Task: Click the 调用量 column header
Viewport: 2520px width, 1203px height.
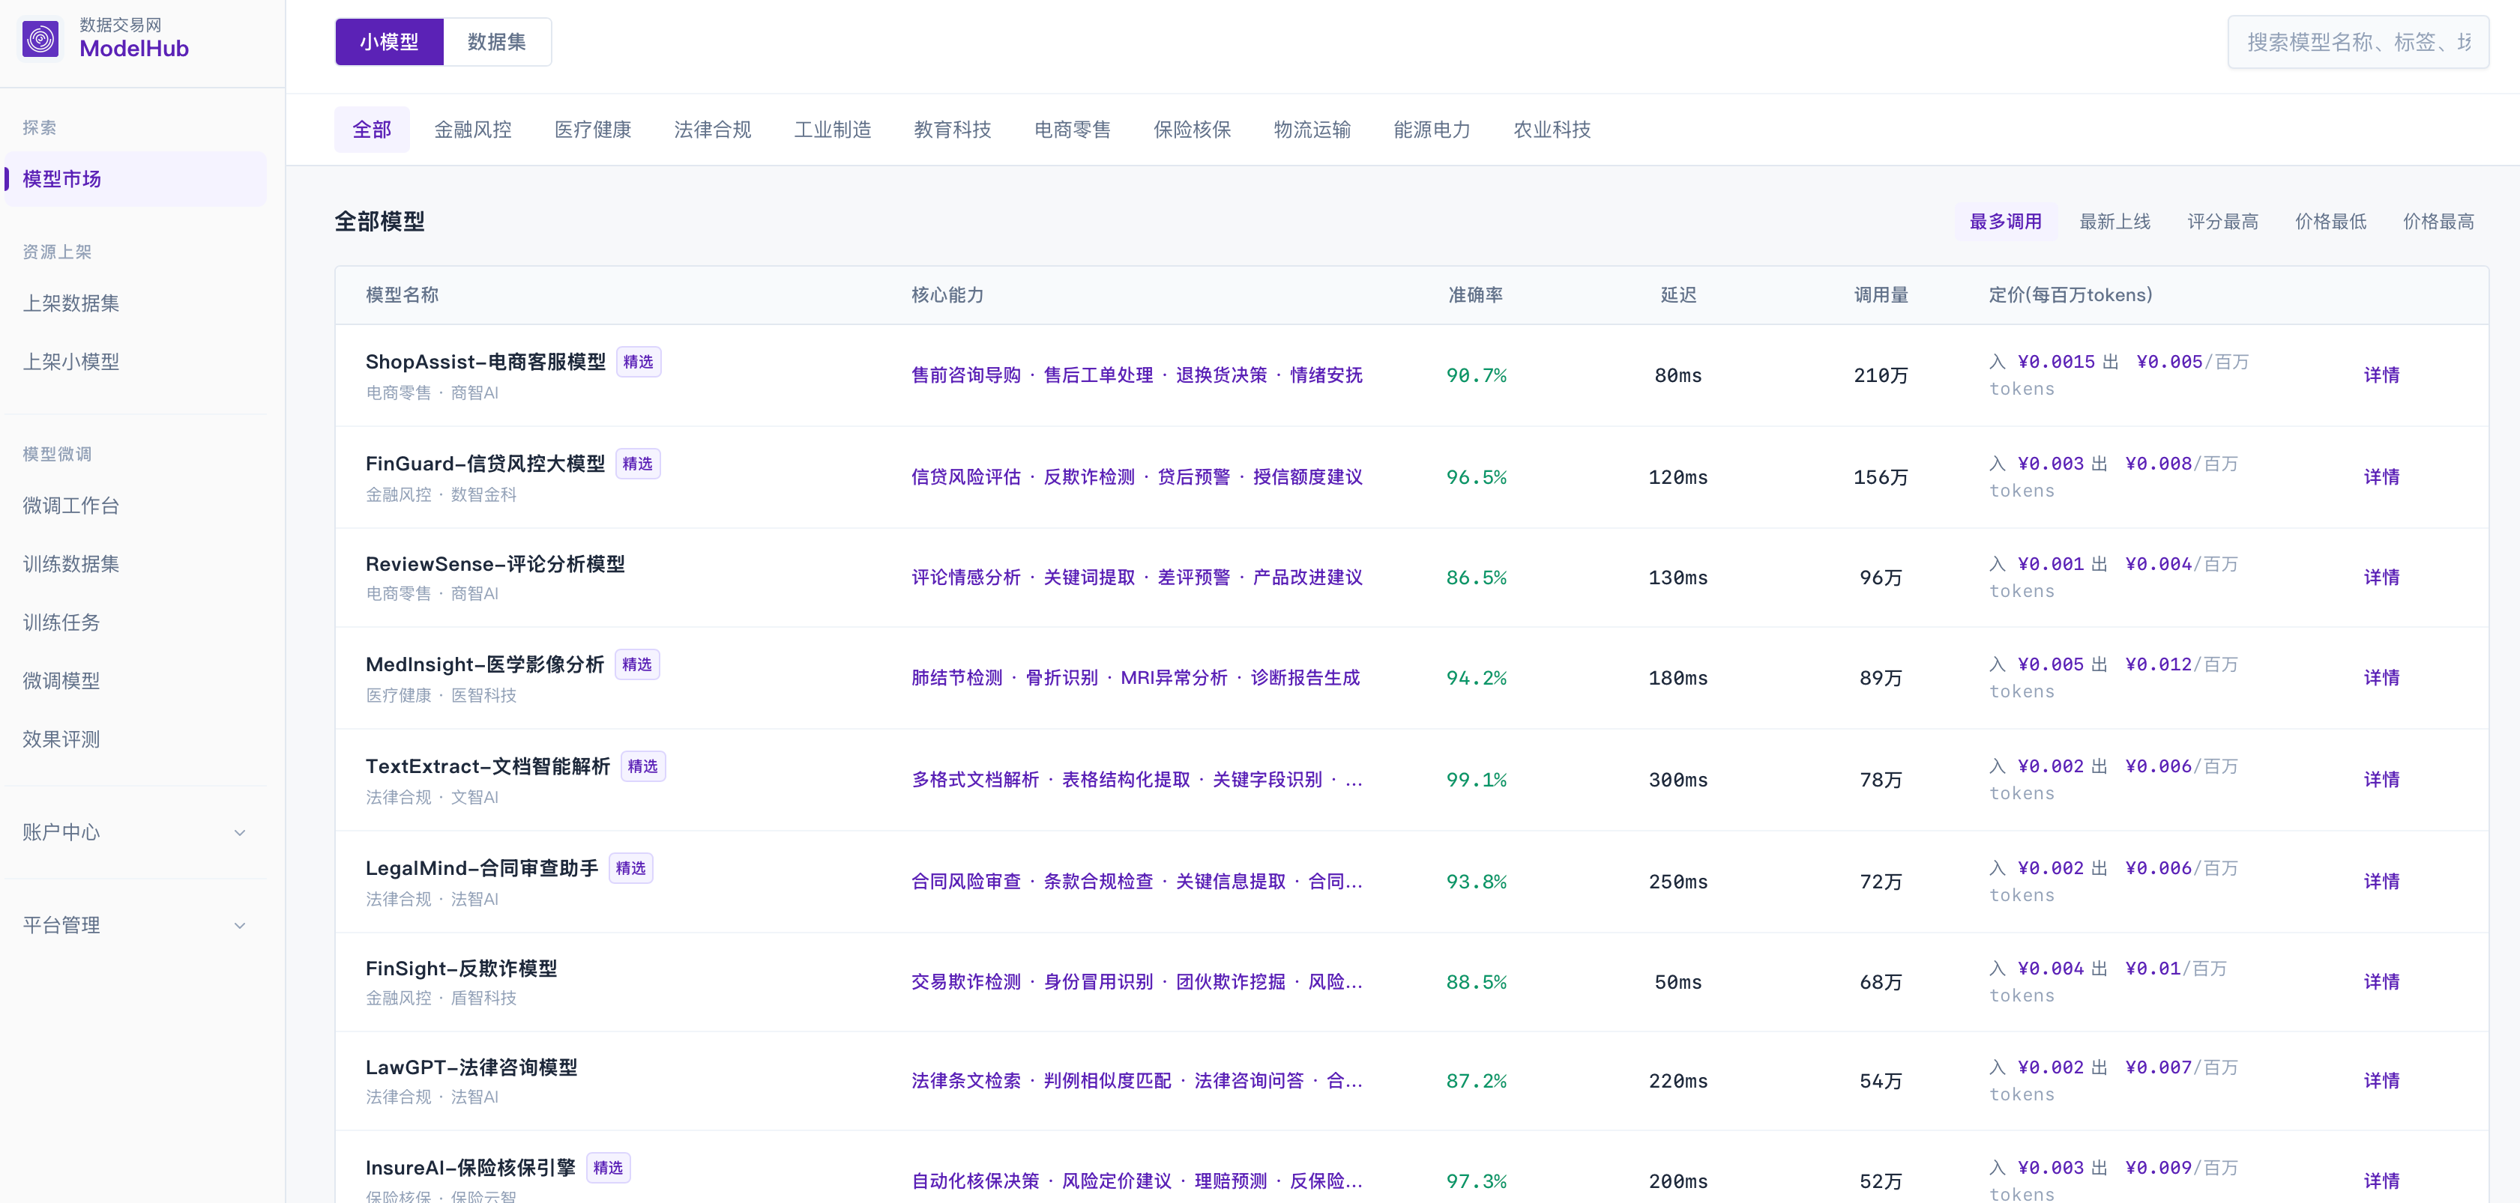Action: pos(1880,295)
